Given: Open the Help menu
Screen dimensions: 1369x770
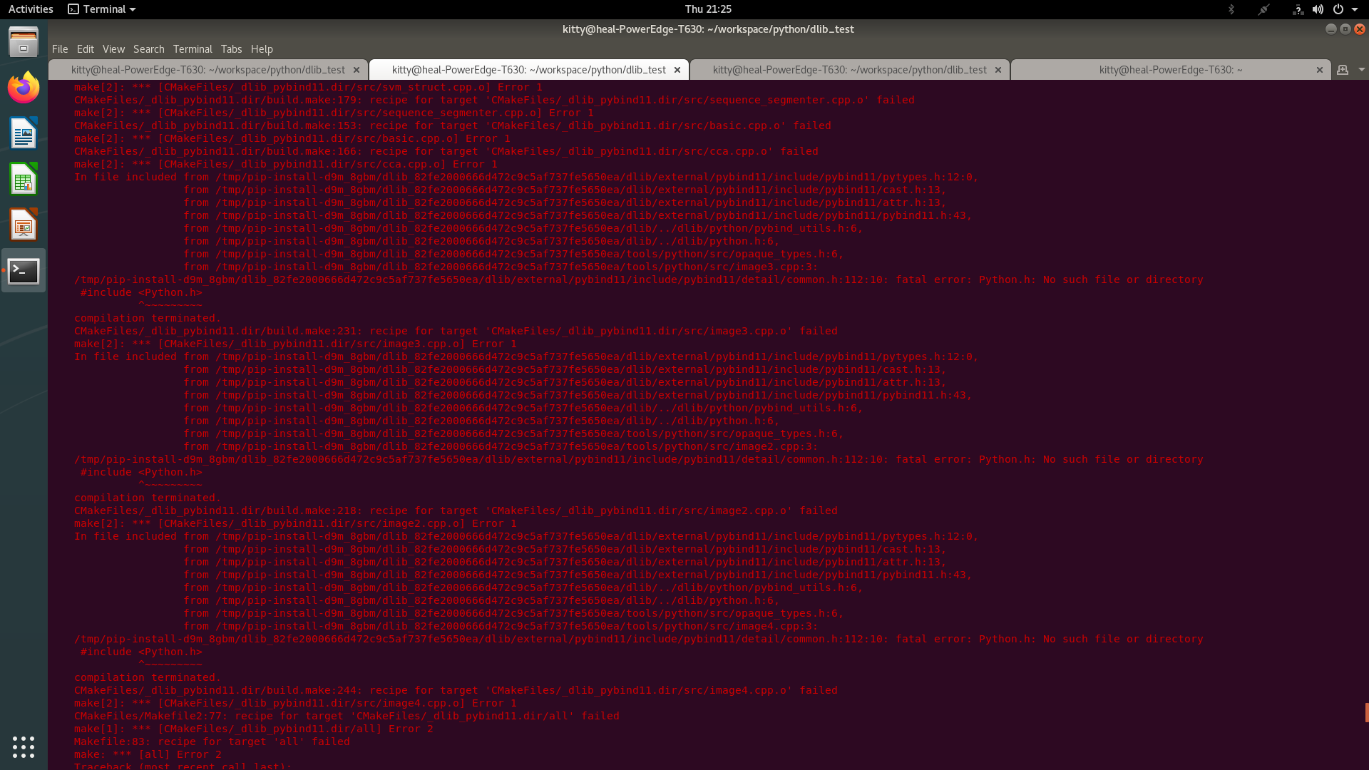Looking at the screenshot, I should point(262,49).
